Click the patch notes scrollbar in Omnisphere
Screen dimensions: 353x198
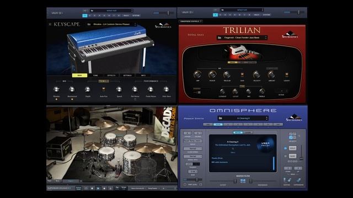click(x=274, y=163)
